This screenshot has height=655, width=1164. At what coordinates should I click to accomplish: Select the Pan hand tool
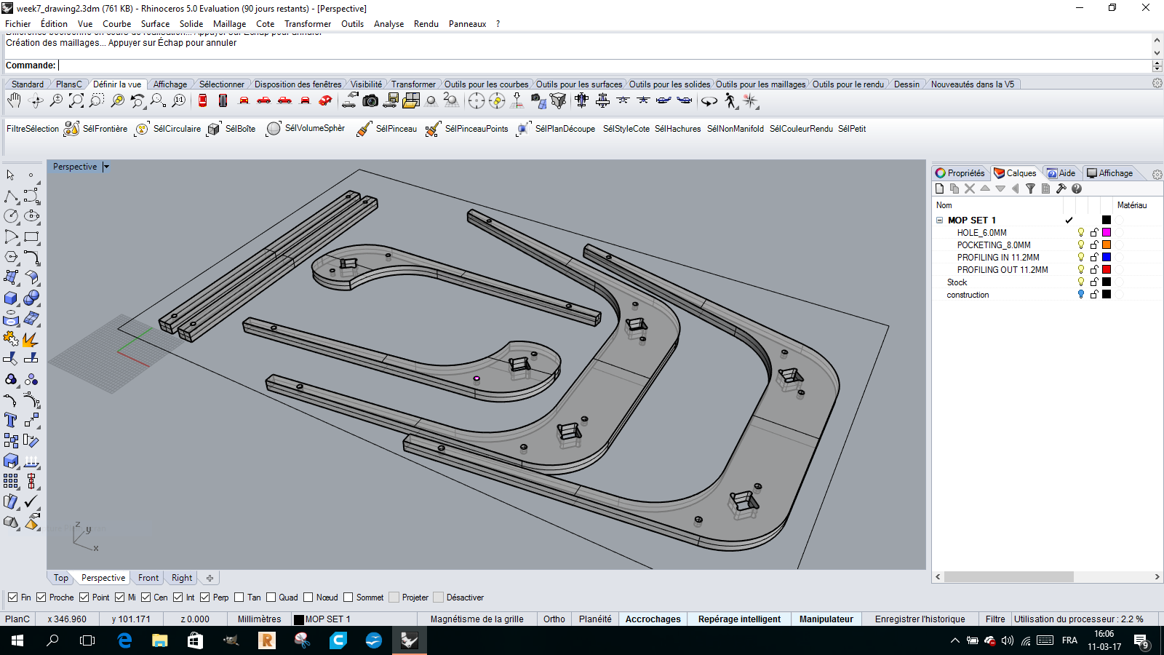coord(14,101)
